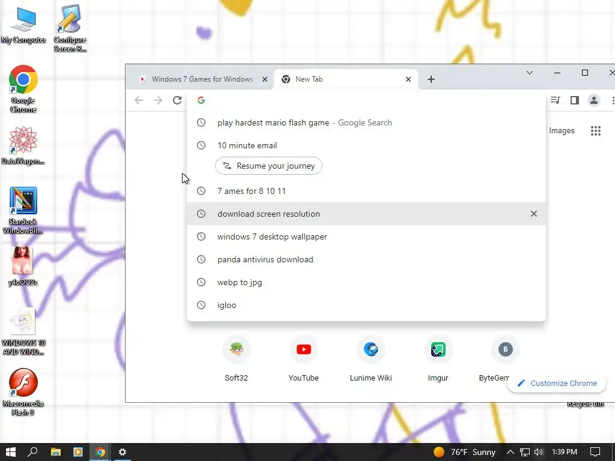
Task: Open File Explorer from taskbar
Action: click(x=56, y=452)
